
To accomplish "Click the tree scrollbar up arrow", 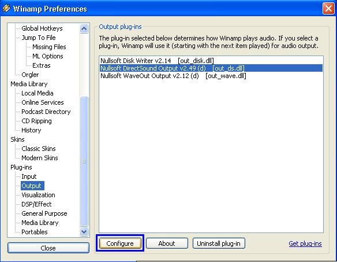I will 84,28.
